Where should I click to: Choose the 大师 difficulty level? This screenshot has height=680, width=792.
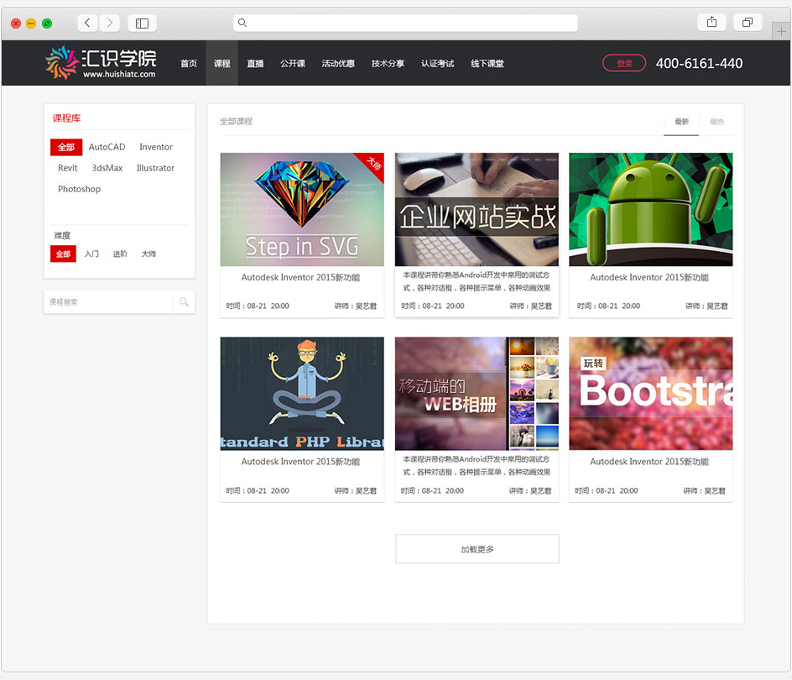point(148,254)
